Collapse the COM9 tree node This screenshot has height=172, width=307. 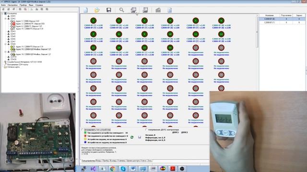6,52
